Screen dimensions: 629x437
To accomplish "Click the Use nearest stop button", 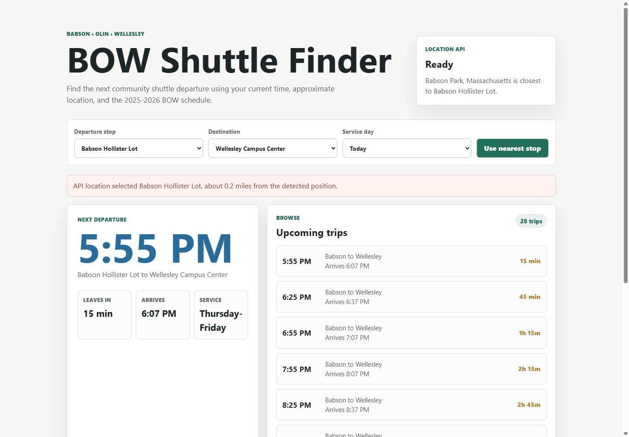I will pos(512,148).
